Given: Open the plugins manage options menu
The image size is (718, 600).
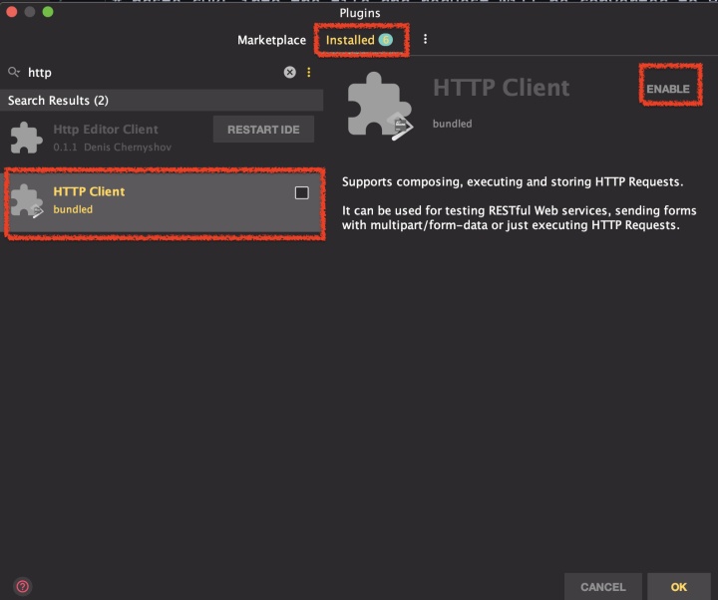Looking at the screenshot, I should (x=426, y=39).
